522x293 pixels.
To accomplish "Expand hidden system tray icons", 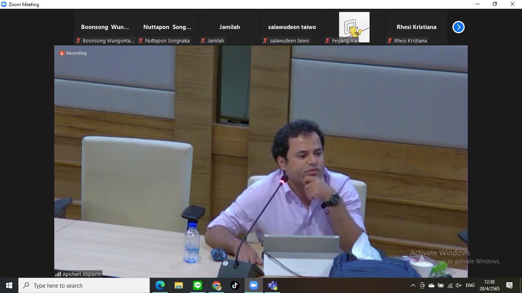I will [413, 285].
